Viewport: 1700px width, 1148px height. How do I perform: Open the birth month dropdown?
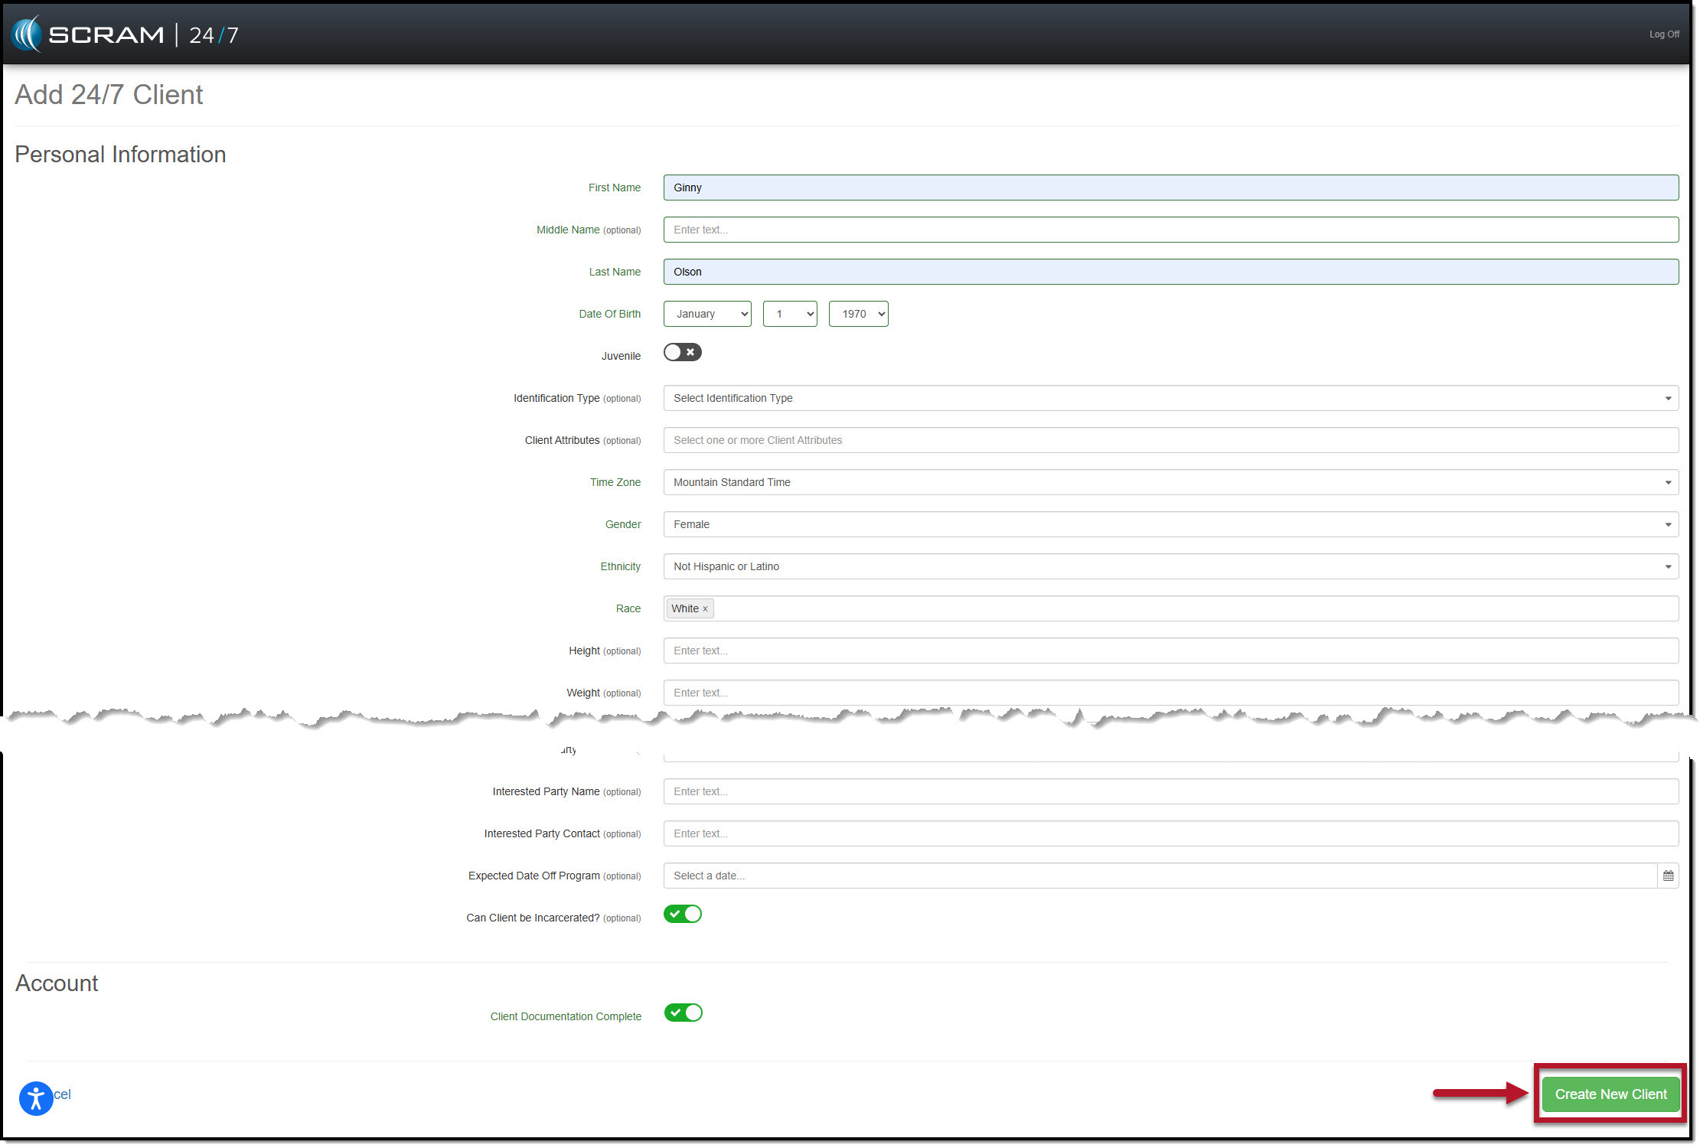click(x=707, y=314)
